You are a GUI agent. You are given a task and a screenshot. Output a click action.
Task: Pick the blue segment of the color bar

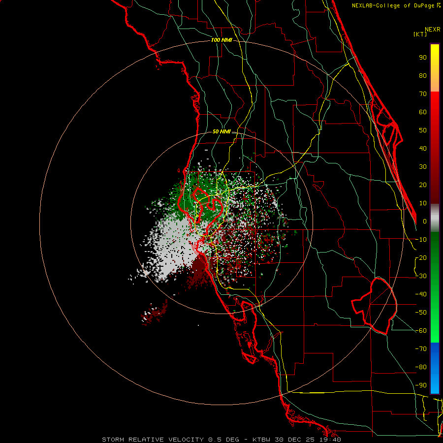(x=435, y=368)
